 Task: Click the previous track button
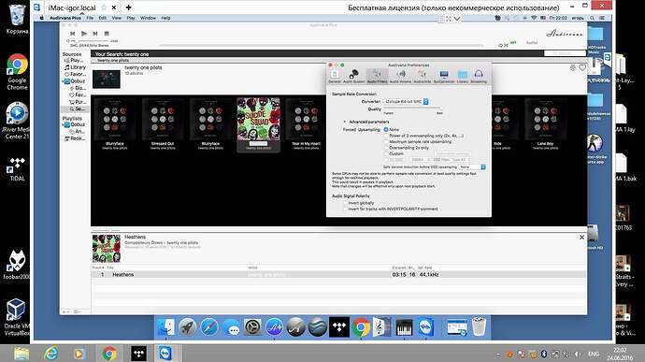tap(72, 34)
